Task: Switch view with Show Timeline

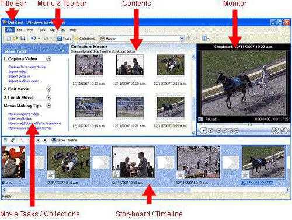Action: pos(64,140)
